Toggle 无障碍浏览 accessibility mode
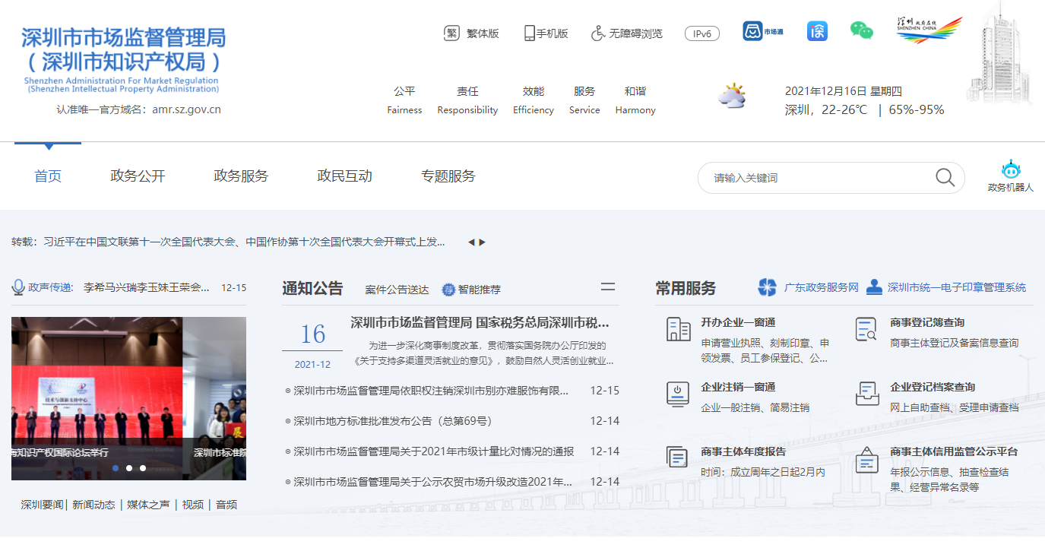Screen dimensions: 1045x551 pyautogui.click(x=627, y=33)
